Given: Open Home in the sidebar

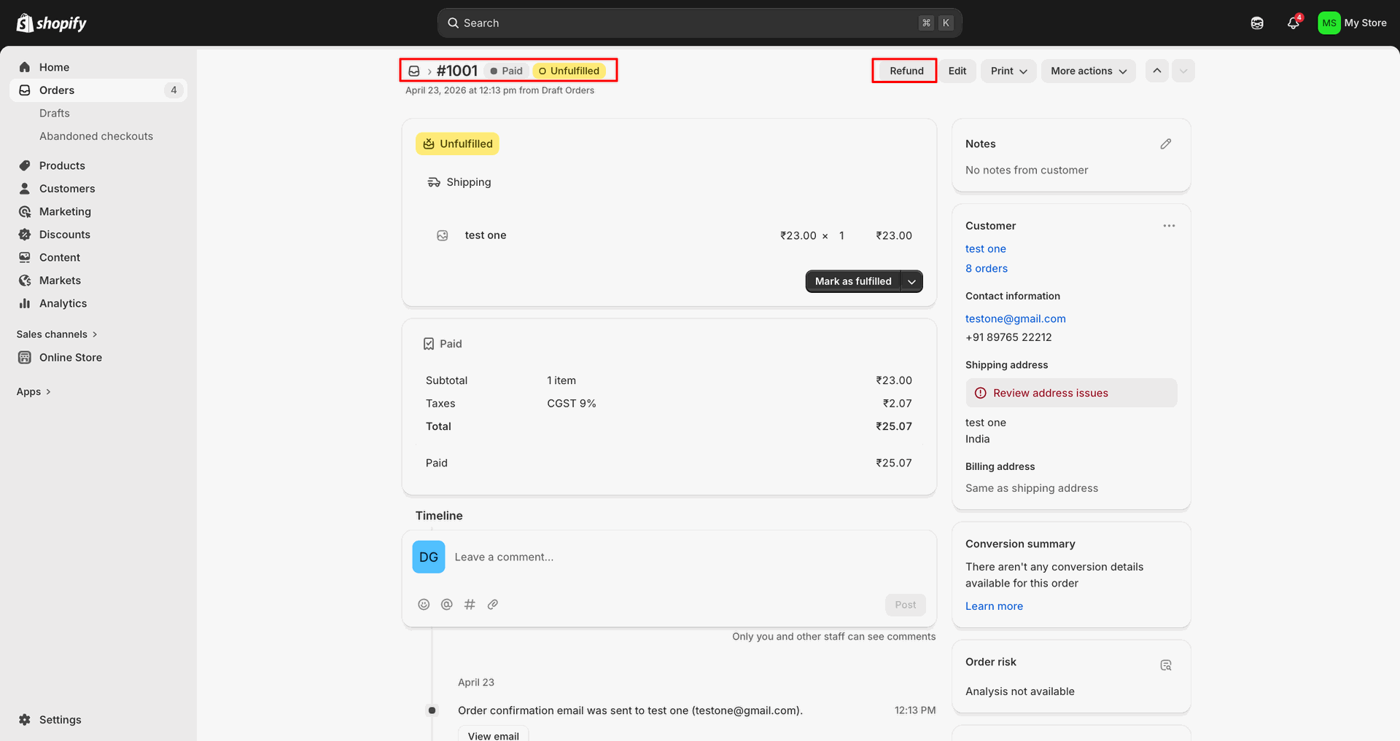Looking at the screenshot, I should [x=98, y=67].
